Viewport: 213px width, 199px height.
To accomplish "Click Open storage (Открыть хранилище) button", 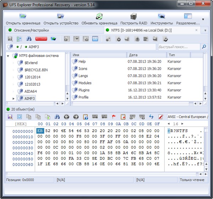I will pos(23,19).
